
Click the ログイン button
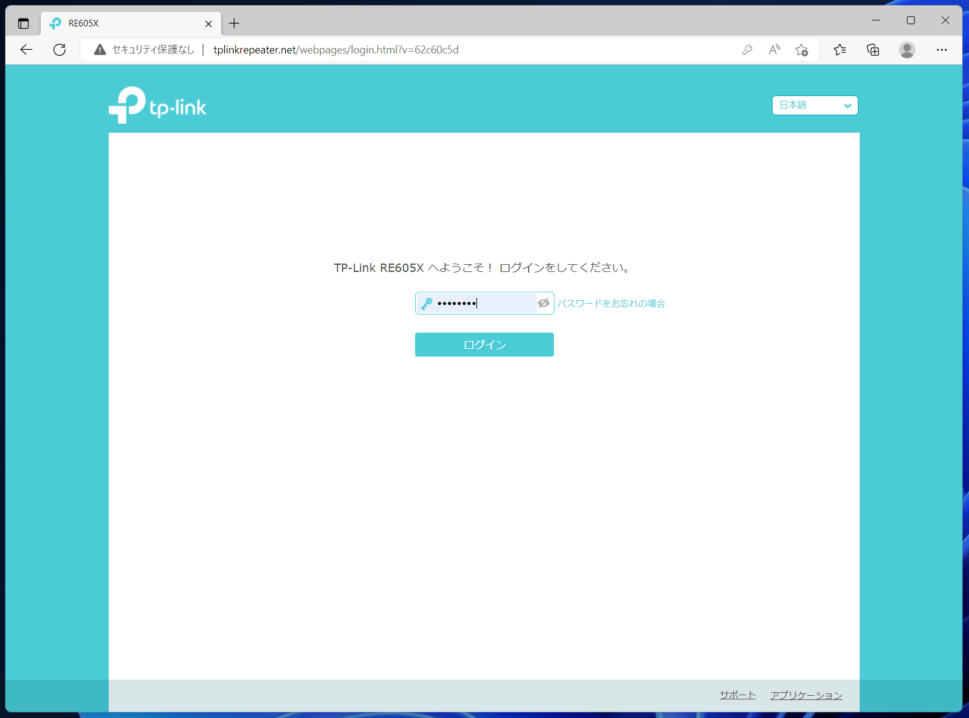[x=484, y=345]
